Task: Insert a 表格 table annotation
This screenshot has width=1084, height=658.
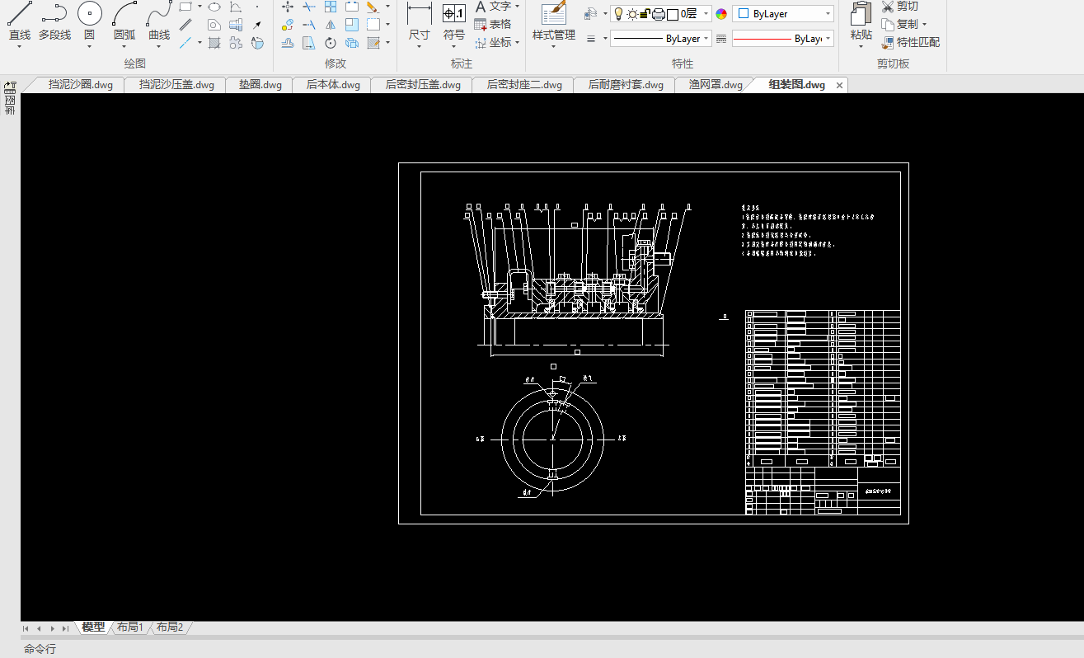Action: click(492, 24)
